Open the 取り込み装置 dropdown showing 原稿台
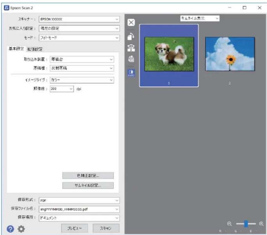267x235 pixels. 82,59
